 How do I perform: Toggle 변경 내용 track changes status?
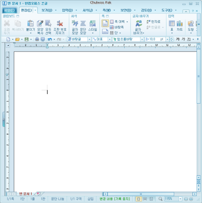(114, 199)
